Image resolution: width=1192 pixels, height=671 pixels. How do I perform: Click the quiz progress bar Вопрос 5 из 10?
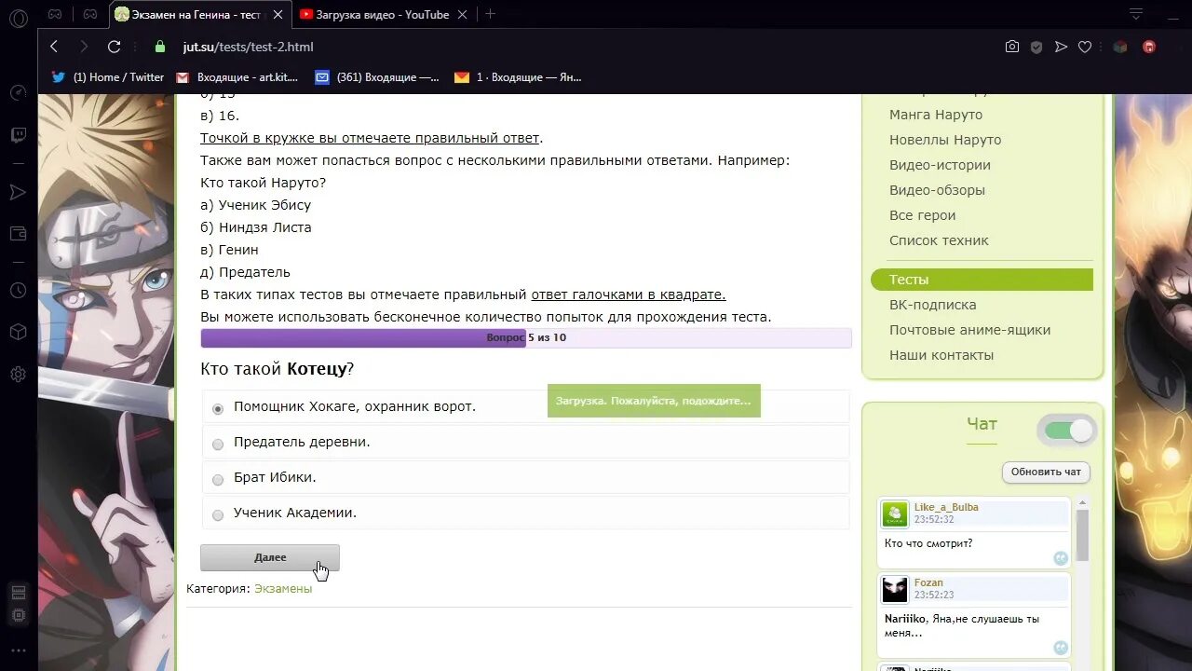pos(526,337)
